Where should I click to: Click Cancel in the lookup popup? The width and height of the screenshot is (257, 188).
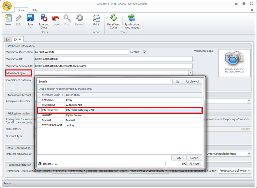(x=194, y=158)
